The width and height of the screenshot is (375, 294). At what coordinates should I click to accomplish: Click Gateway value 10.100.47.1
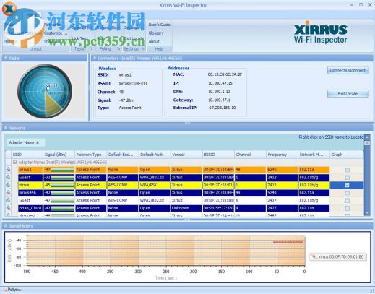click(219, 100)
